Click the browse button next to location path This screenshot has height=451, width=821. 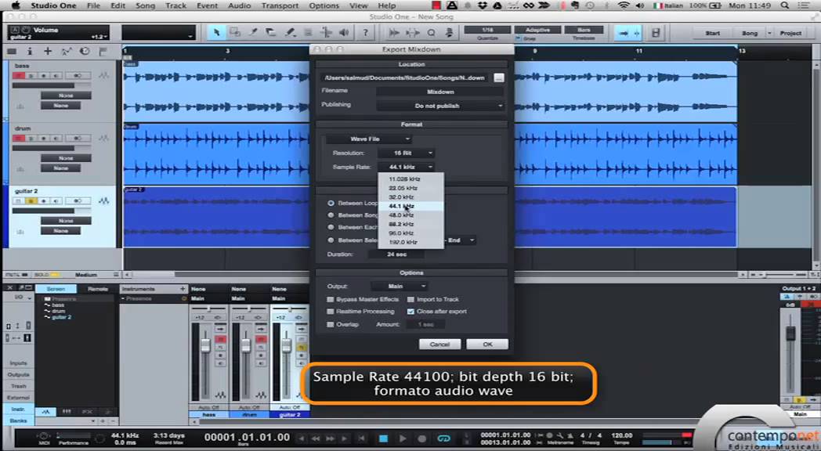point(498,78)
